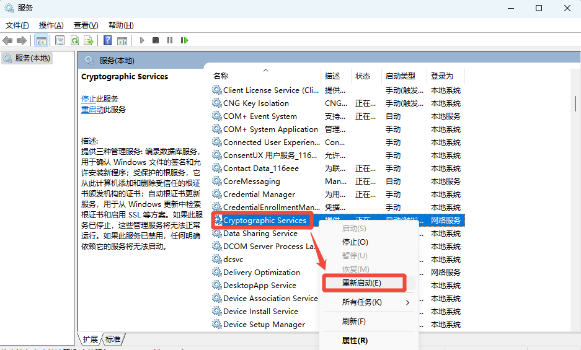Open the 操作(A) menu
This screenshot has height=350, width=581.
51,25
